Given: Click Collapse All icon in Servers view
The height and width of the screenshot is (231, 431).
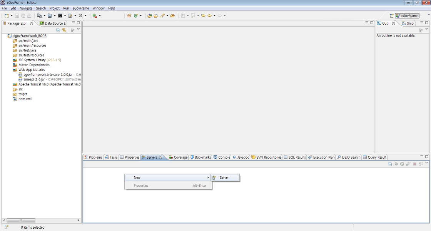Looking at the screenshot, I should coord(390,164).
